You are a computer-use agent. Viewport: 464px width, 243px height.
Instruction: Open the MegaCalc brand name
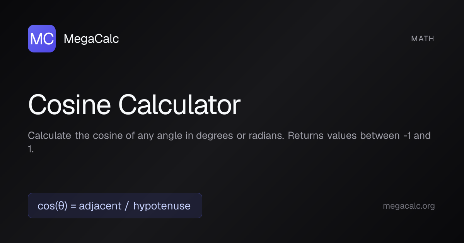[x=91, y=39]
